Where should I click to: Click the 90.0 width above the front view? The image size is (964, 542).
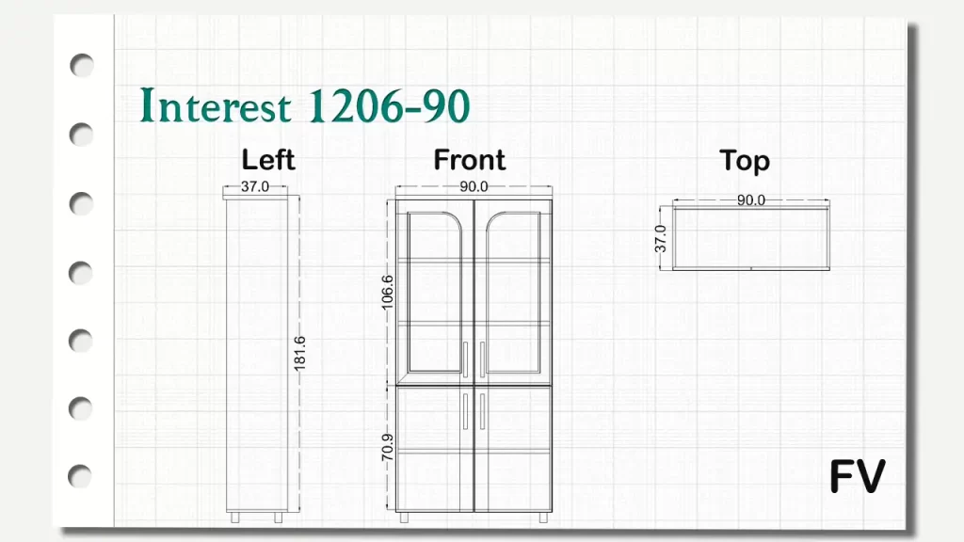pyautogui.click(x=474, y=187)
